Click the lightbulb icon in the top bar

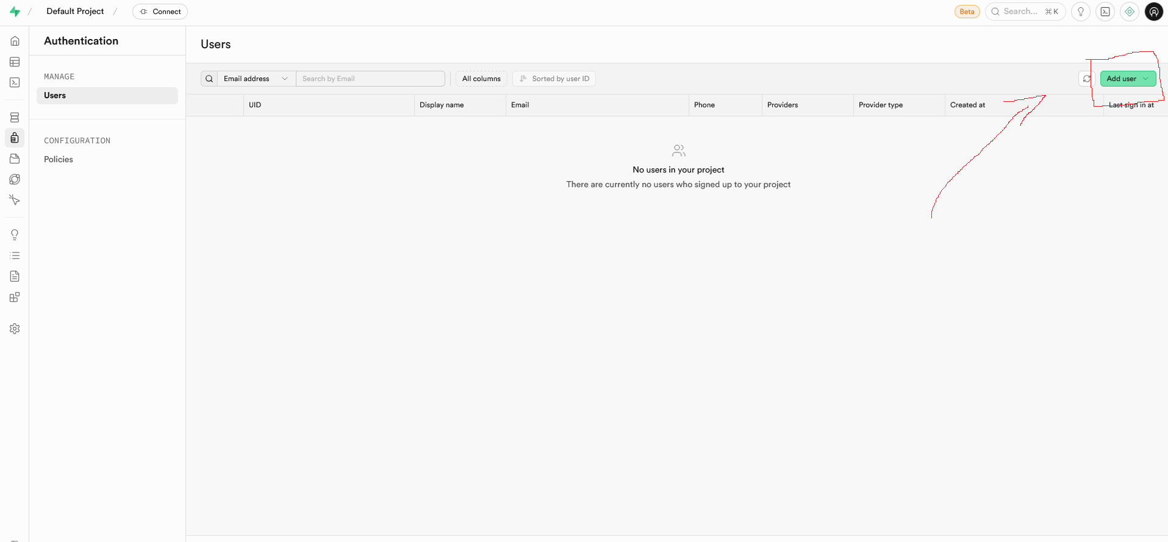pos(1081,12)
